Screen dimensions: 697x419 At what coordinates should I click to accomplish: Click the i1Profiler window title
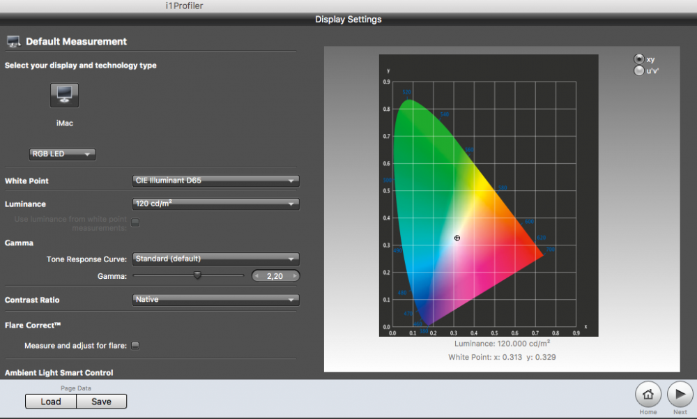tap(185, 6)
